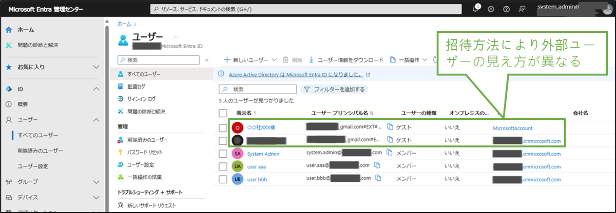Click フィルターを追加する button
The image size is (616, 213).
click(x=334, y=89)
